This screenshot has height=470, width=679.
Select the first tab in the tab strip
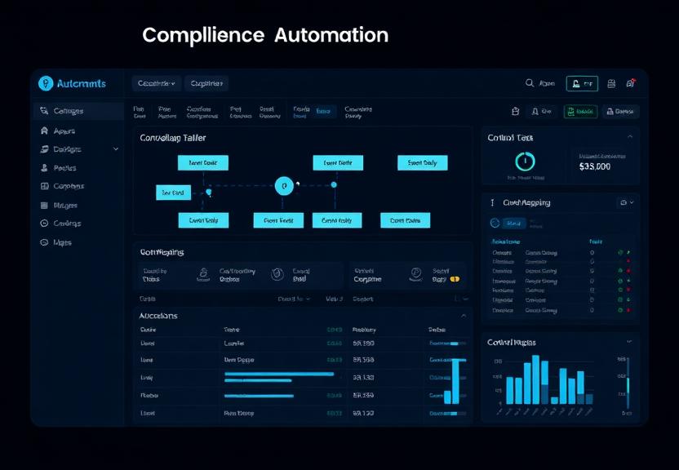point(140,112)
